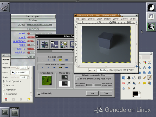The width and height of the screenshot is (156, 117).
Task: Select the Scissors Select tool
Action: pyautogui.click(x=149, y=62)
